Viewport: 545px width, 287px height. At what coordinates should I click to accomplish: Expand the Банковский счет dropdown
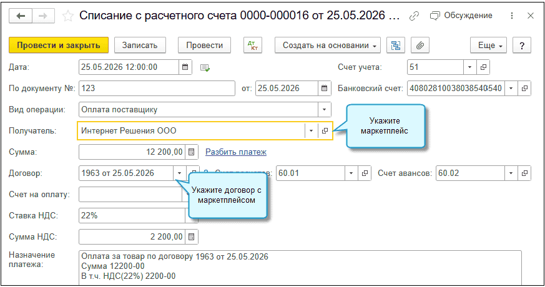pyautogui.click(x=511, y=88)
